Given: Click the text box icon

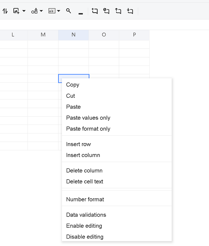Looking at the screenshot, I should (52, 11).
